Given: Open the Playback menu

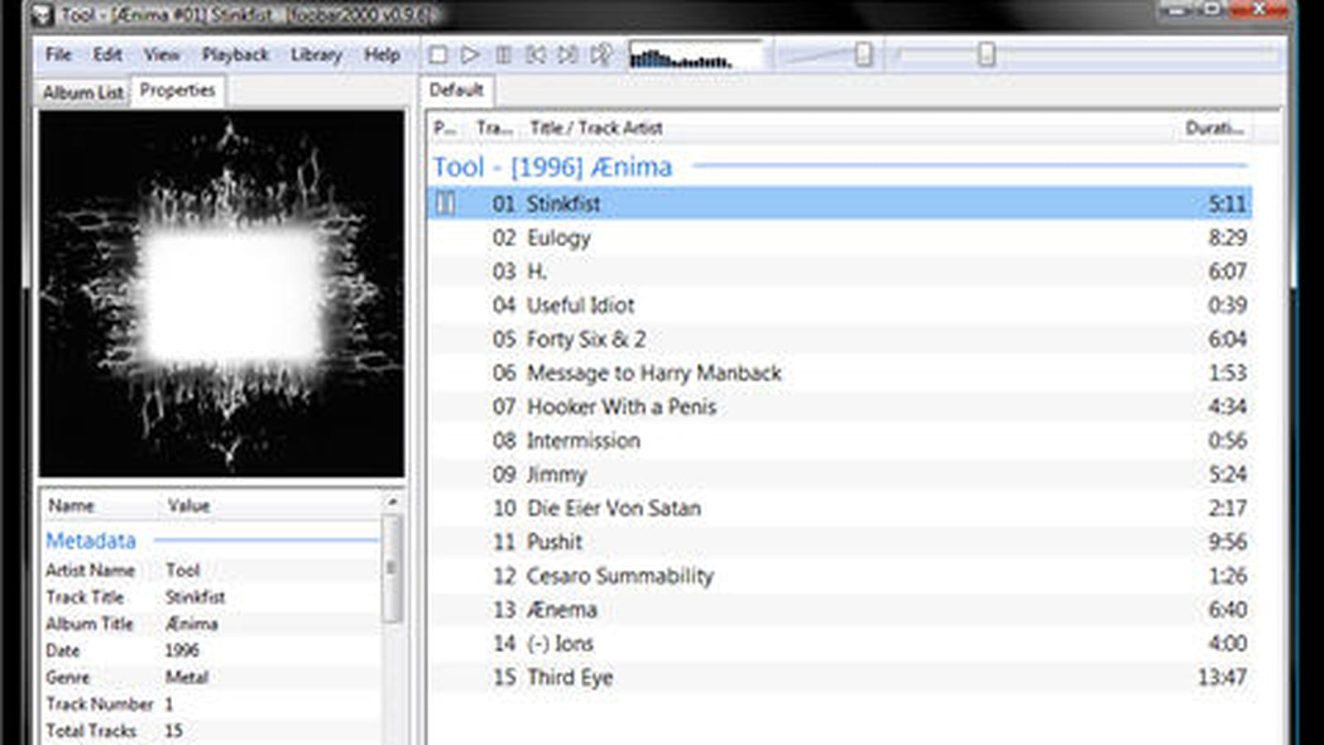Looking at the screenshot, I should [x=235, y=55].
